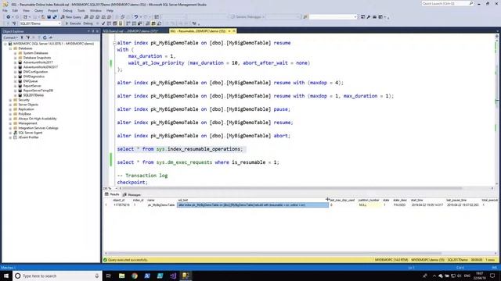Close the active Resumable query tab
This screenshot has width=501, height=281.
click(234, 31)
